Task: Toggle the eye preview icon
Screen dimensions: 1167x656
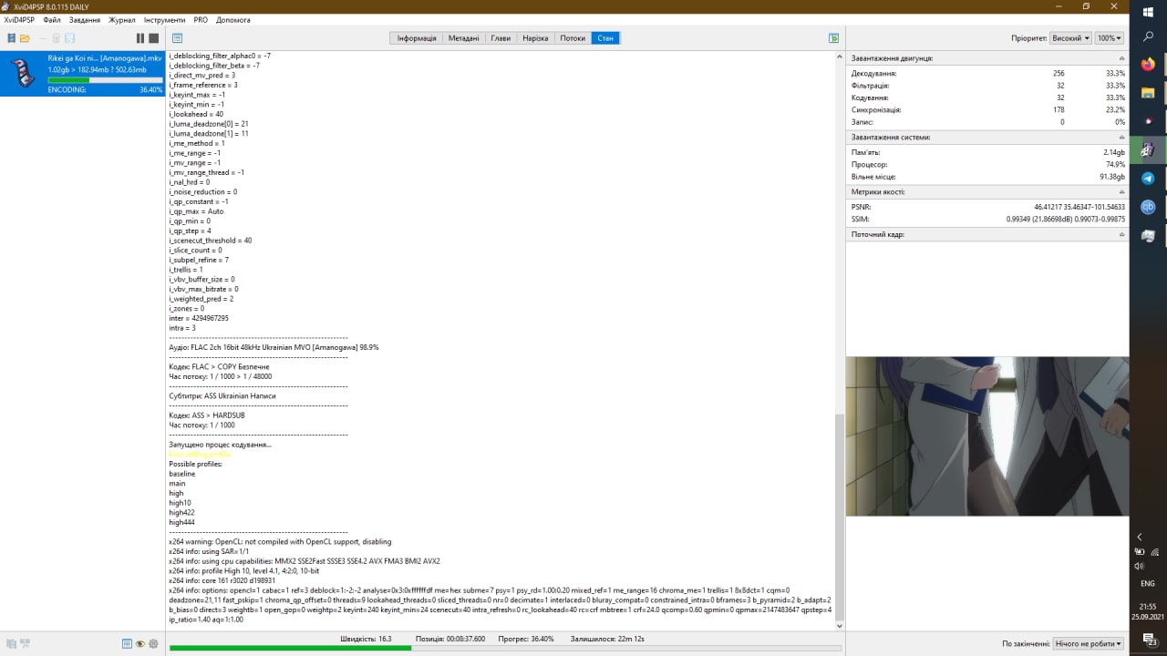Action: click(140, 643)
